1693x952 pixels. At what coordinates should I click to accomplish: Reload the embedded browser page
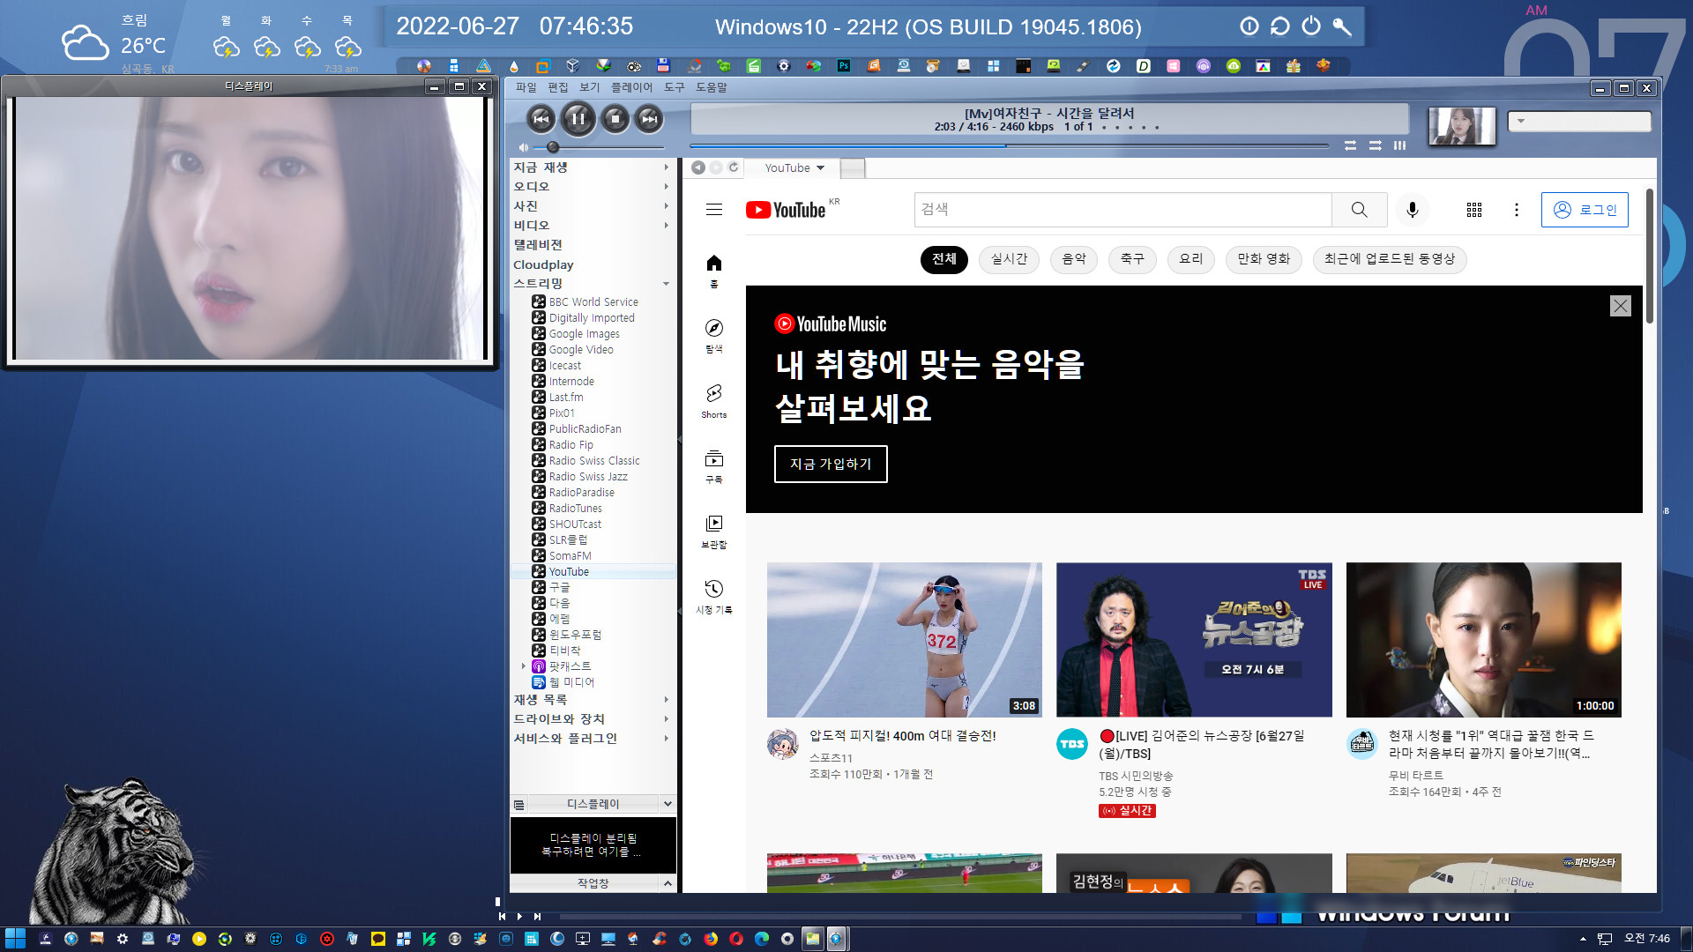tap(733, 167)
